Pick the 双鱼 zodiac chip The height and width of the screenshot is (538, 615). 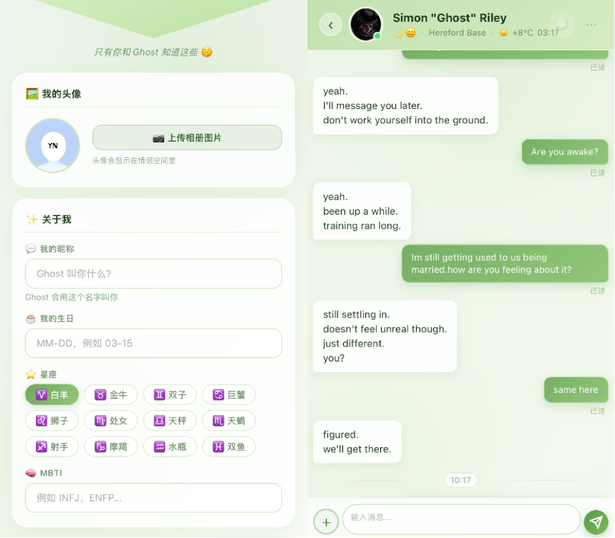(229, 447)
